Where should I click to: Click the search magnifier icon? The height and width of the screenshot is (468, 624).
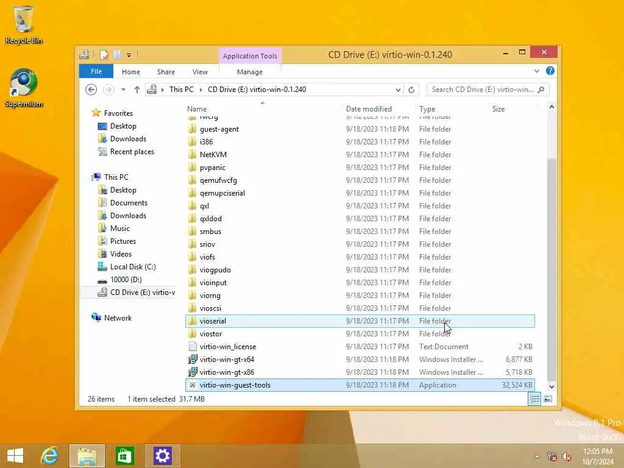[541, 90]
